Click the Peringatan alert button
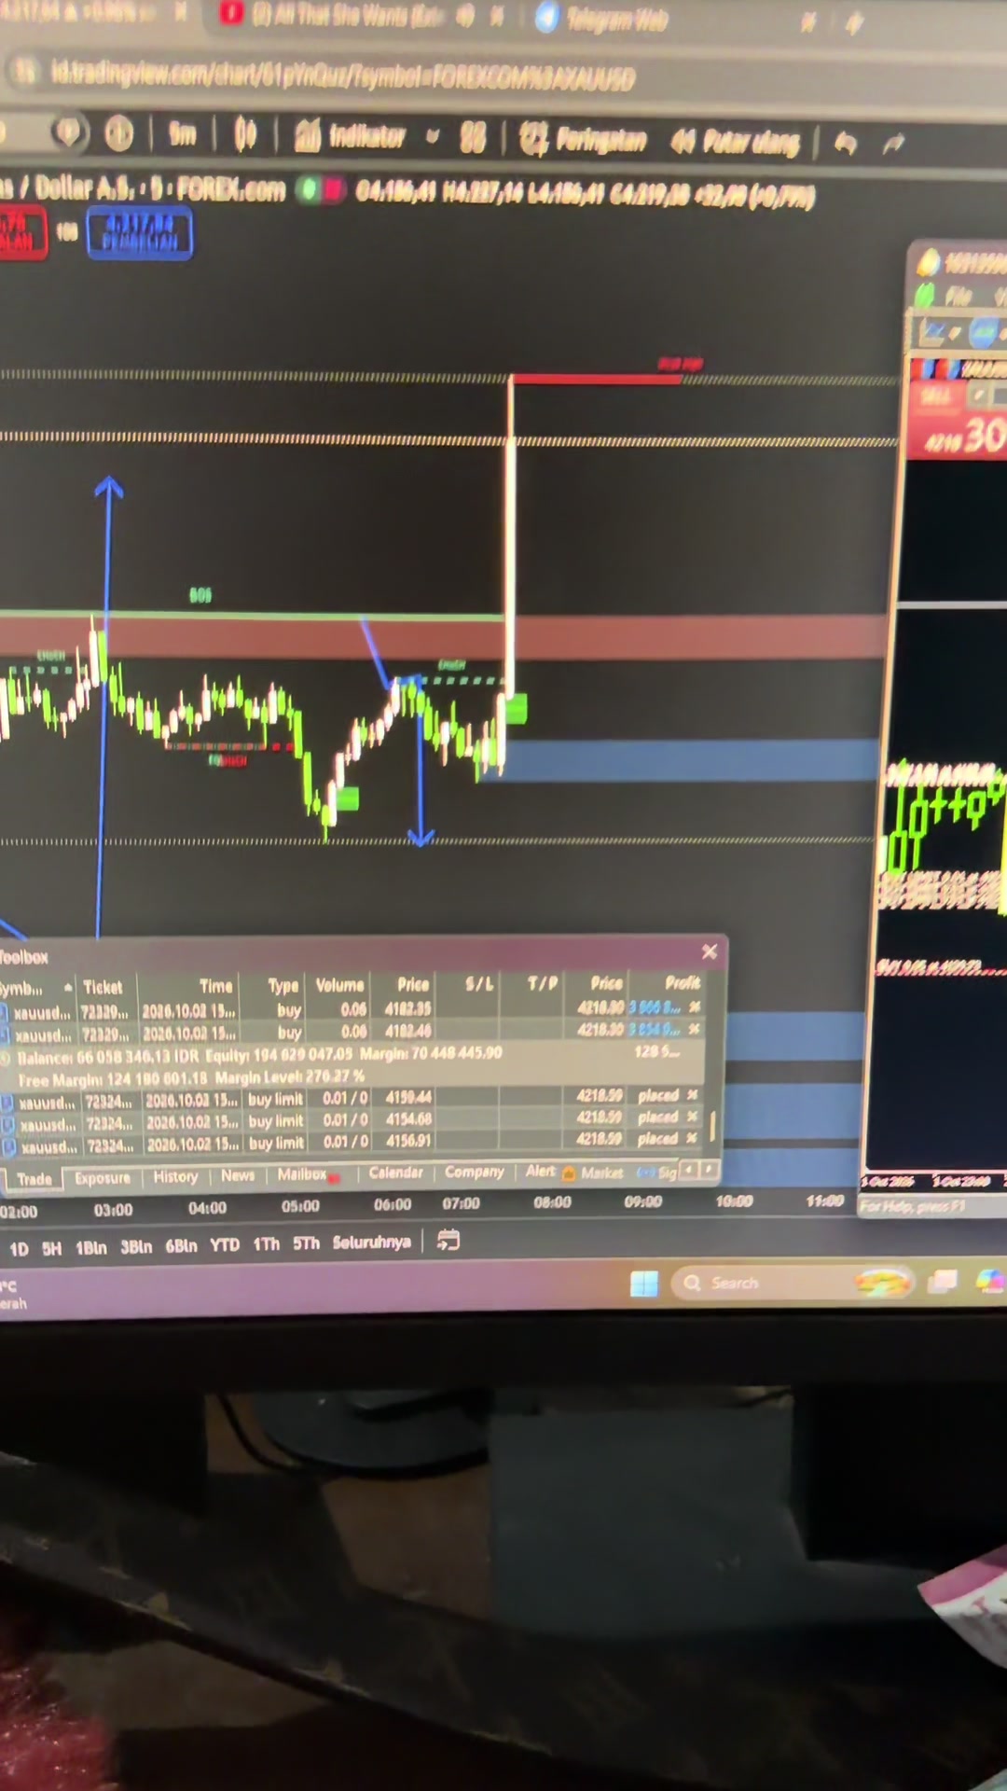1007x1791 pixels. (x=583, y=140)
